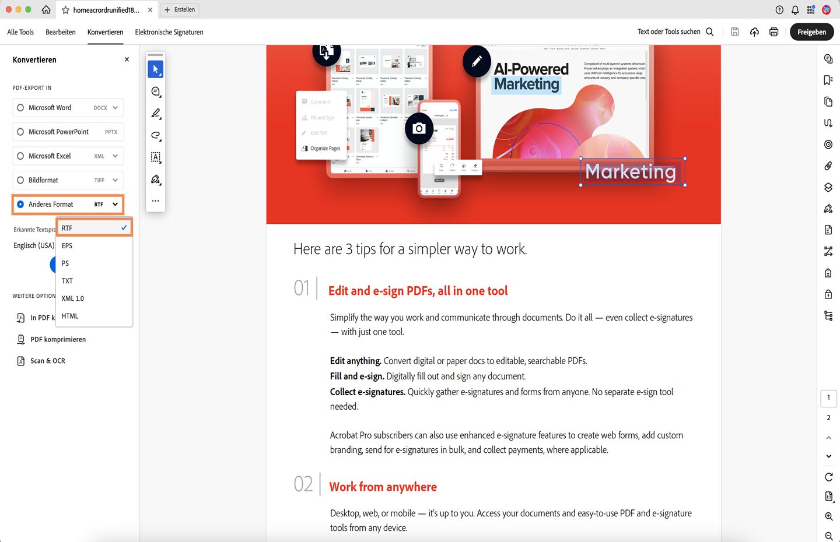Switch to the Bearbeiten tab

(60, 32)
